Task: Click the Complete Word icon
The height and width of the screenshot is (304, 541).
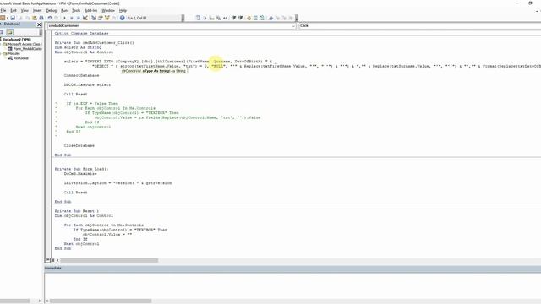Action: 225,18
